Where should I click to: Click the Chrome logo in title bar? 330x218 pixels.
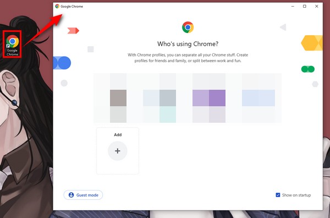[57, 6]
